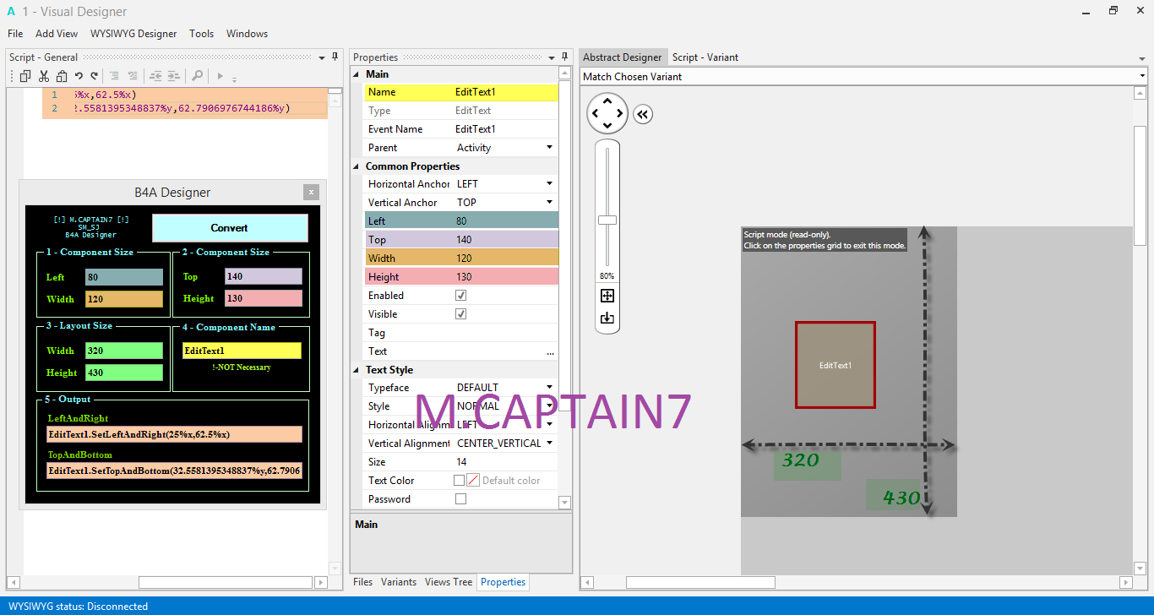
Task: Close the B4A Designer window
Action: [x=311, y=193]
